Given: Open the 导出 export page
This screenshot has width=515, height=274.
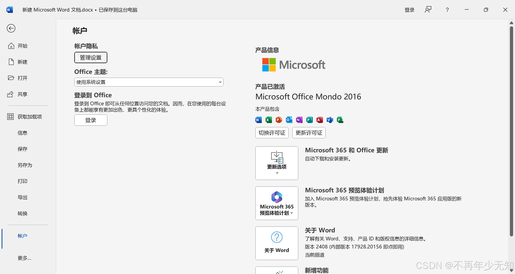Looking at the screenshot, I should point(23,197).
